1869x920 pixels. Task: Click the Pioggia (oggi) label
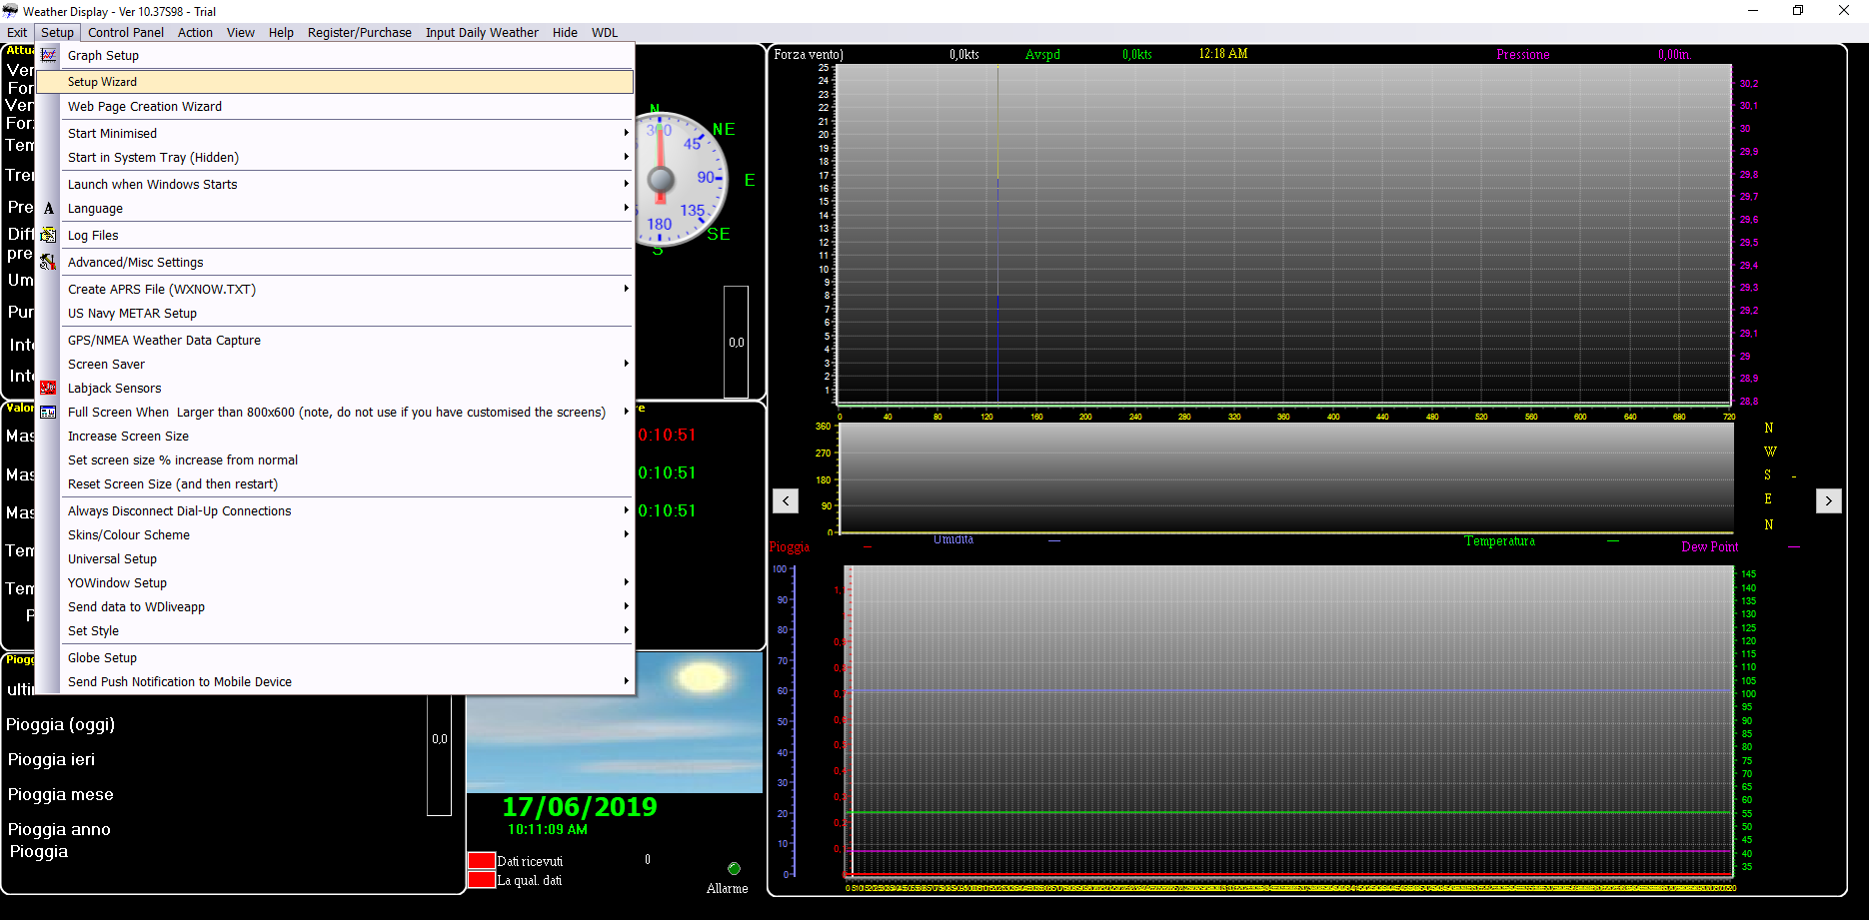point(61,725)
